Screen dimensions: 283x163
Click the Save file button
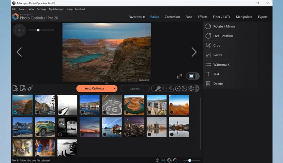tap(135, 89)
